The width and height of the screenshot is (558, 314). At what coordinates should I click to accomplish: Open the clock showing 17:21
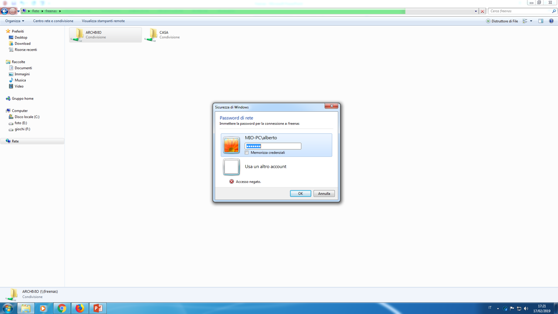(x=542, y=309)
